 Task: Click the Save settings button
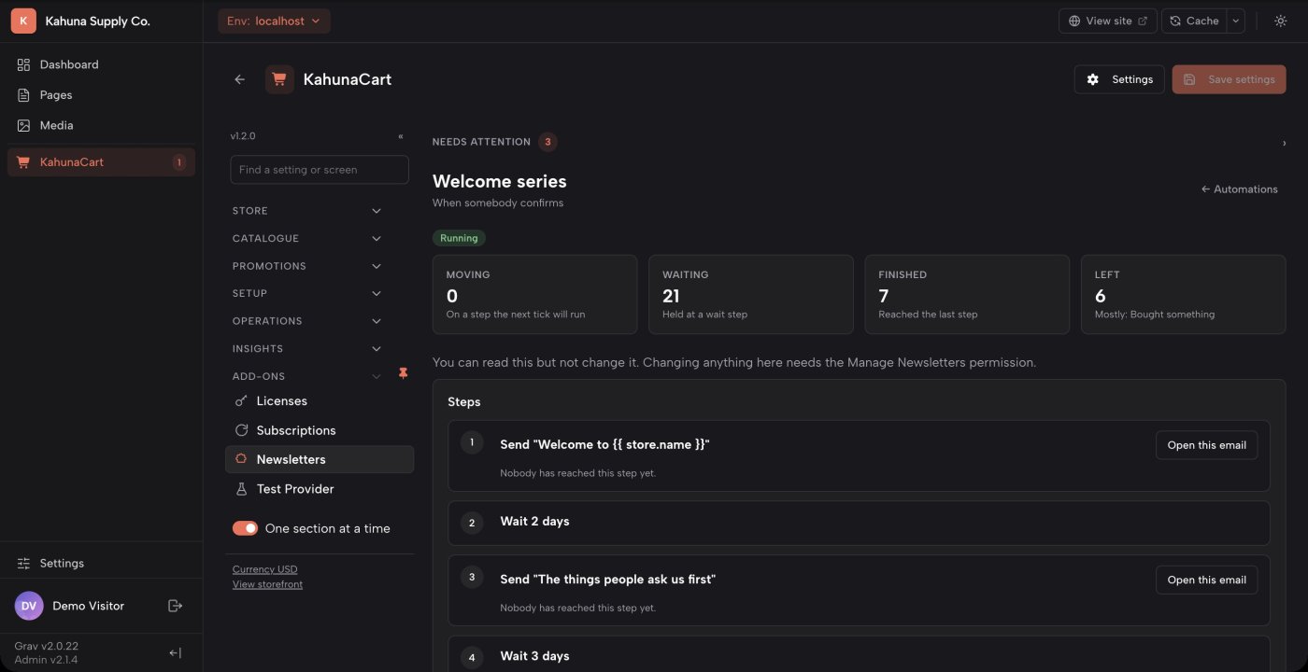tap(1229, 79)
